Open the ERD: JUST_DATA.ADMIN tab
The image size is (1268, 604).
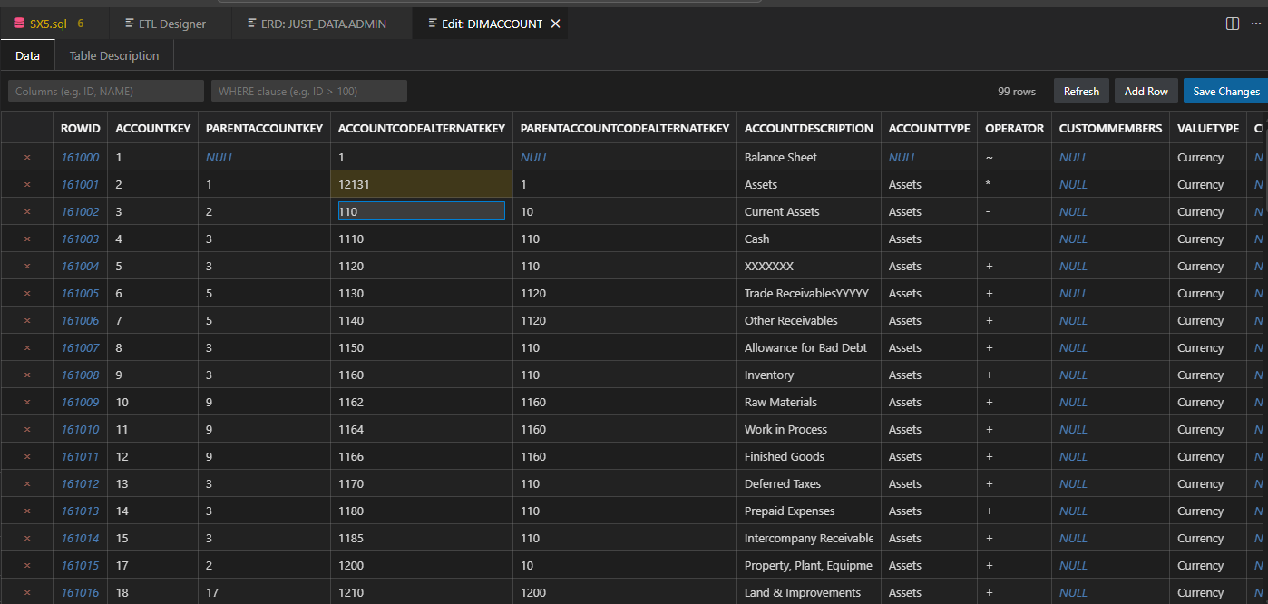[x=320, y=24]
